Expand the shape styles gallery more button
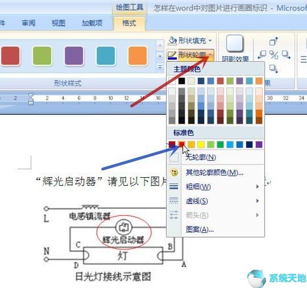307x288 pixels. pos(160,67)
